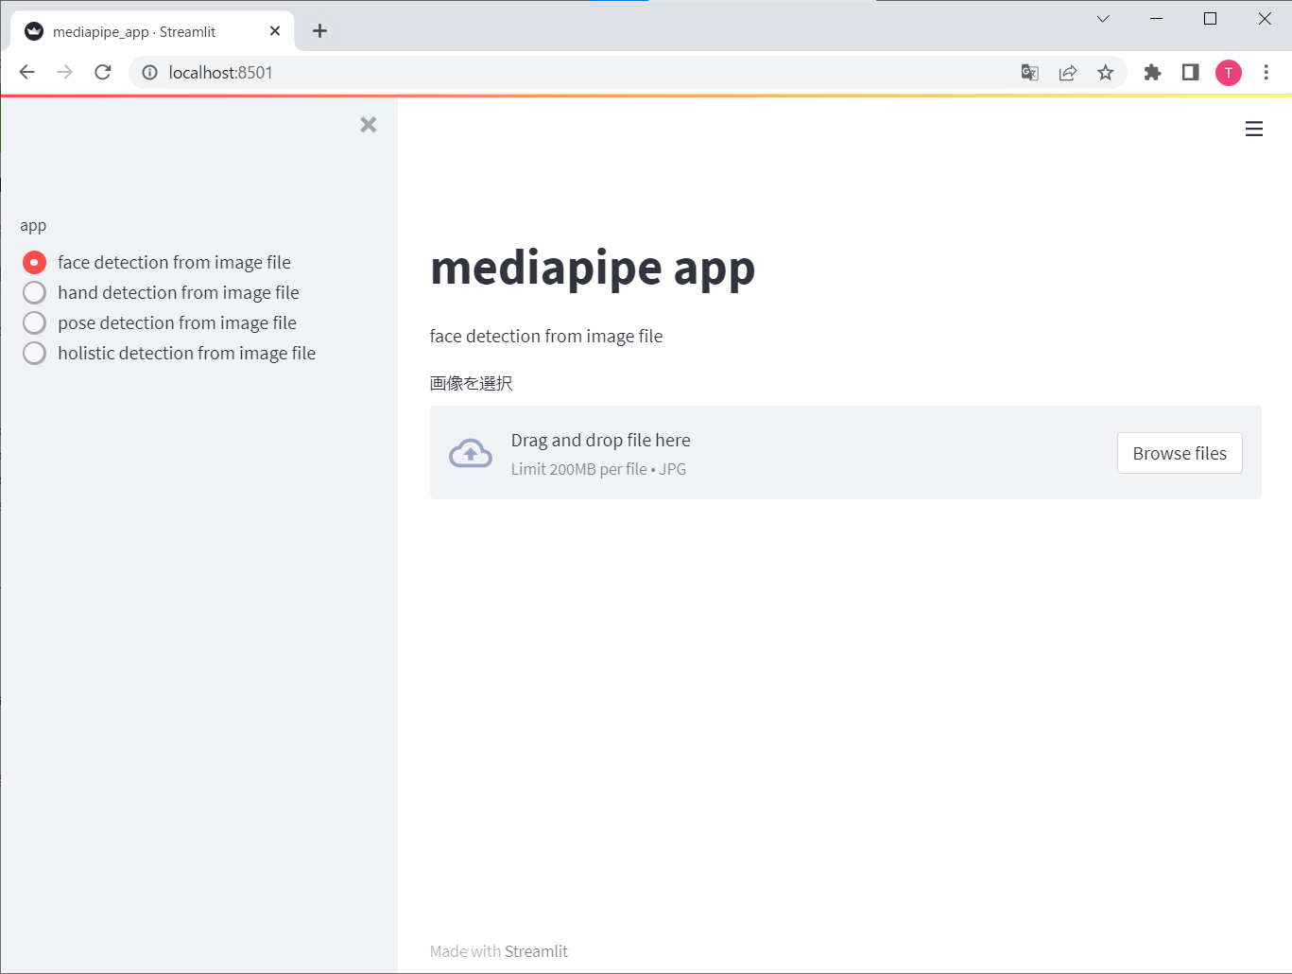Toggle the Chrome side panel

1191,72
